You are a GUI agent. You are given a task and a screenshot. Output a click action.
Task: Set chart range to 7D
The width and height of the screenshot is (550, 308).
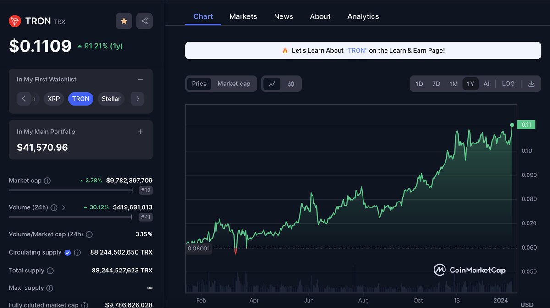point(436,84)
